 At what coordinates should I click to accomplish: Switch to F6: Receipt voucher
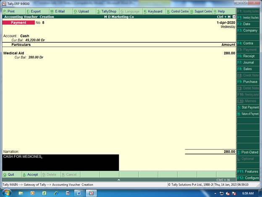click(x=248, y=56)
